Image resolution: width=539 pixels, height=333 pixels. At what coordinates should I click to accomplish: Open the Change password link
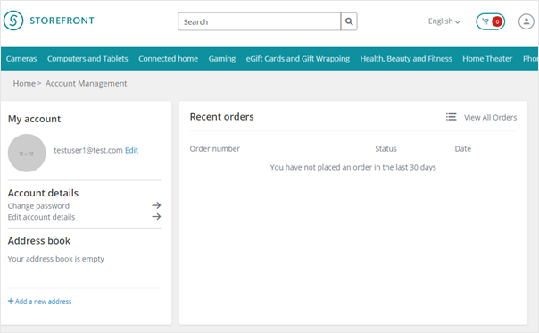pyautogui.click(x=38, y=206)
